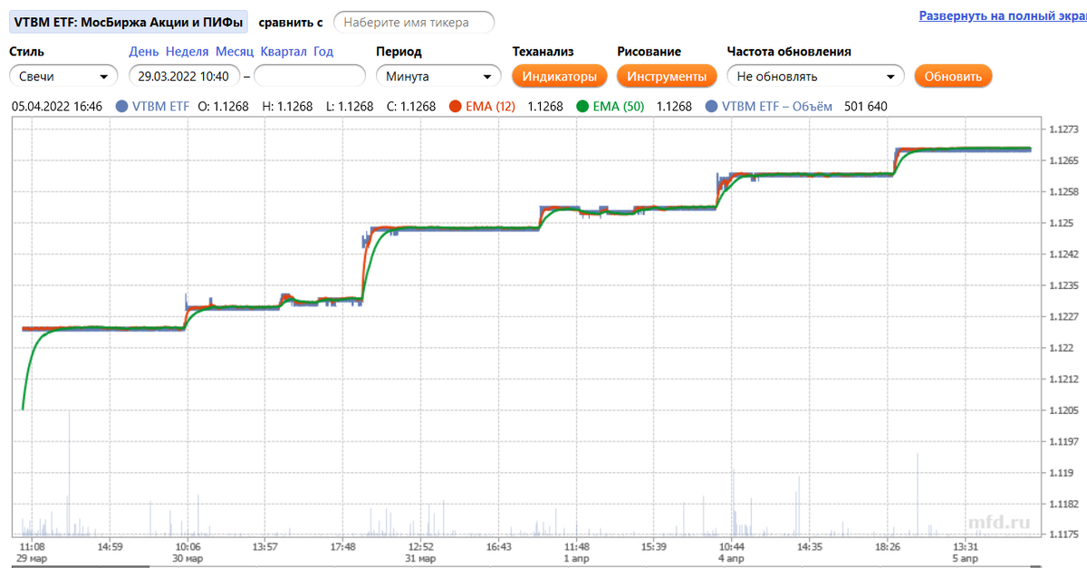Click the 05.04.2022 16:46 timestamp

click(x=57, y=107)
